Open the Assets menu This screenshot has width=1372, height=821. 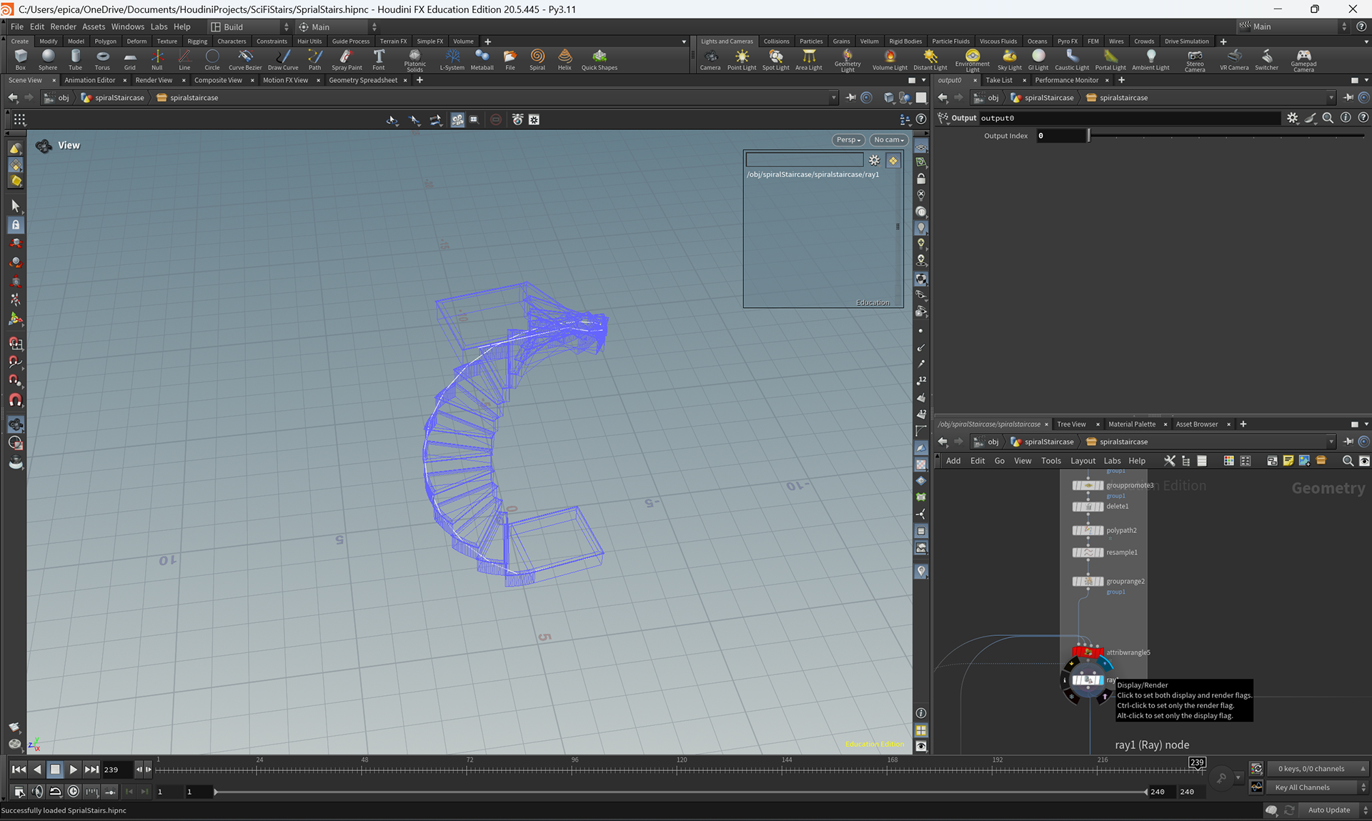pos(94,27)
